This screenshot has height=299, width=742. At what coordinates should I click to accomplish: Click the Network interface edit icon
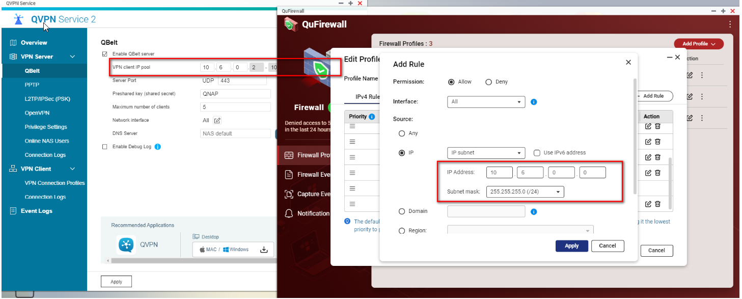click(x=217, y=121)
